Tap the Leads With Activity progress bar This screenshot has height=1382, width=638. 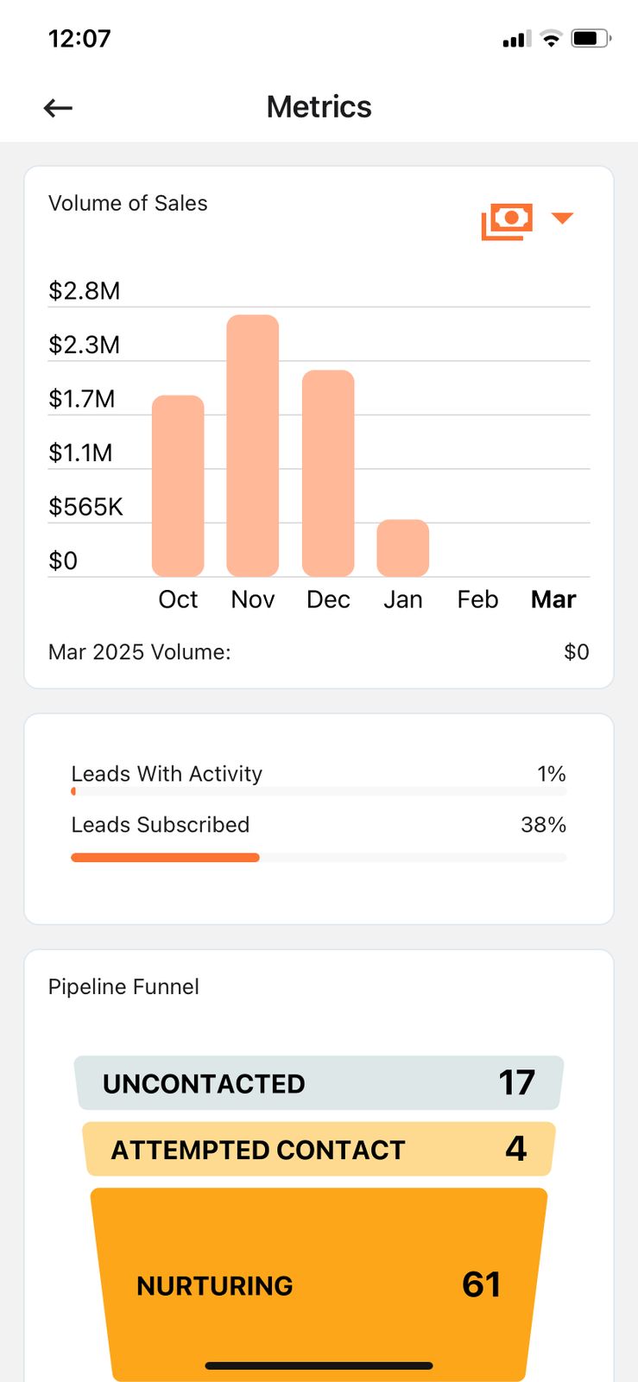pyautogui.click(x=319, y=791)
